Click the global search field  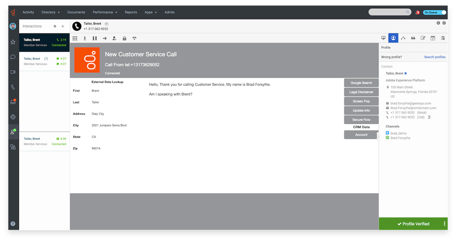[x=389, y=12]
